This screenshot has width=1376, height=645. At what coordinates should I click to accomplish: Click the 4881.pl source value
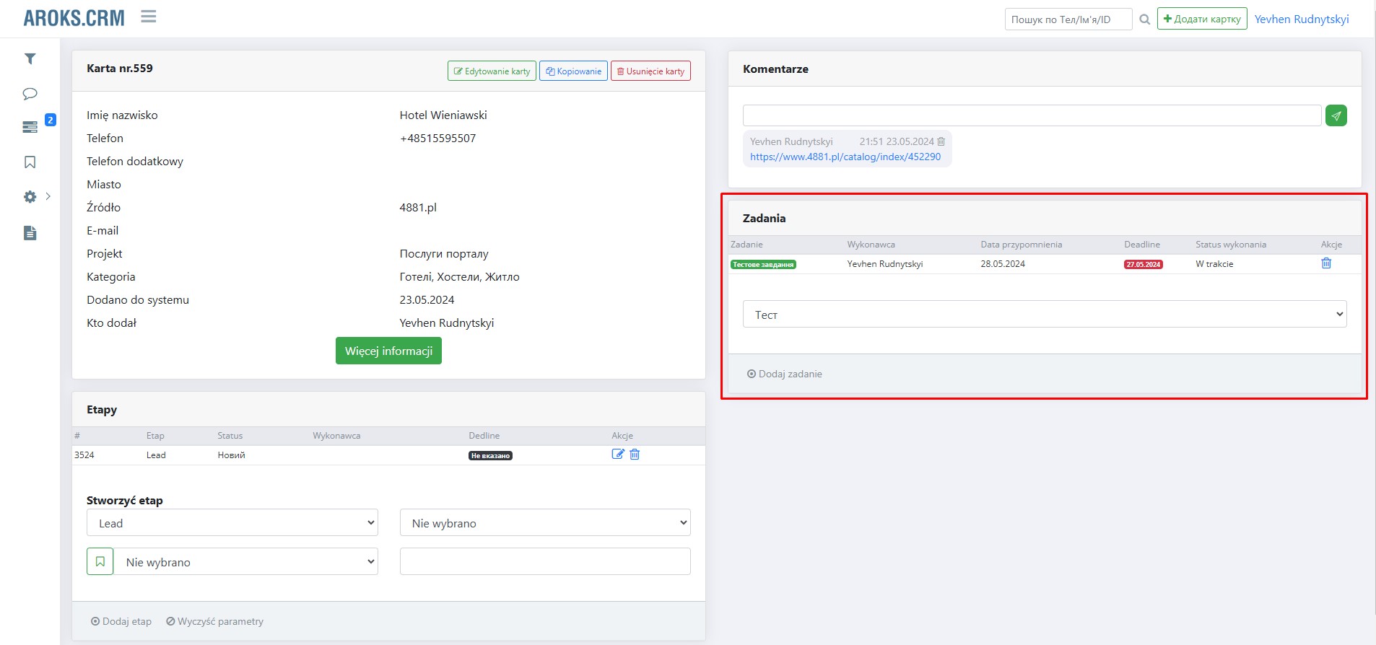click(418, 207)
